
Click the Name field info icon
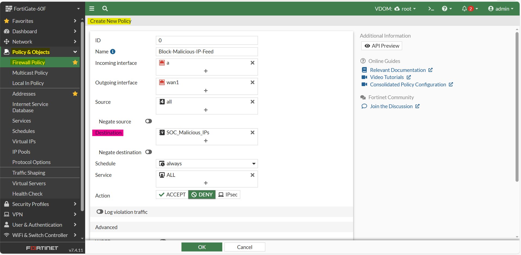point(113,51)
